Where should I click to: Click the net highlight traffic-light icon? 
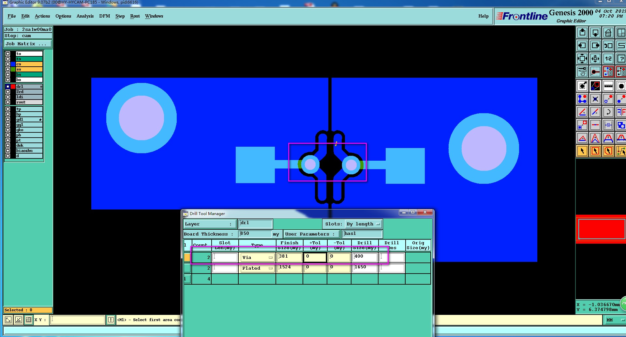tap(608, 72)
